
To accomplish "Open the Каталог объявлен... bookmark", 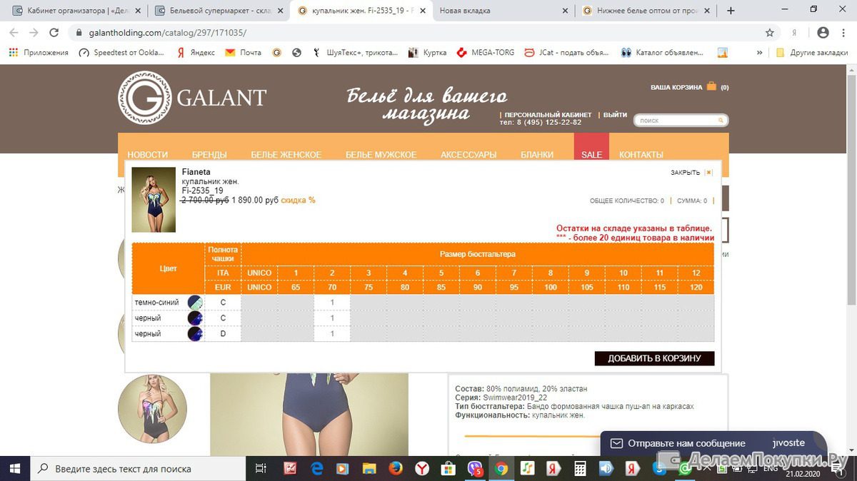I will 663,53.
